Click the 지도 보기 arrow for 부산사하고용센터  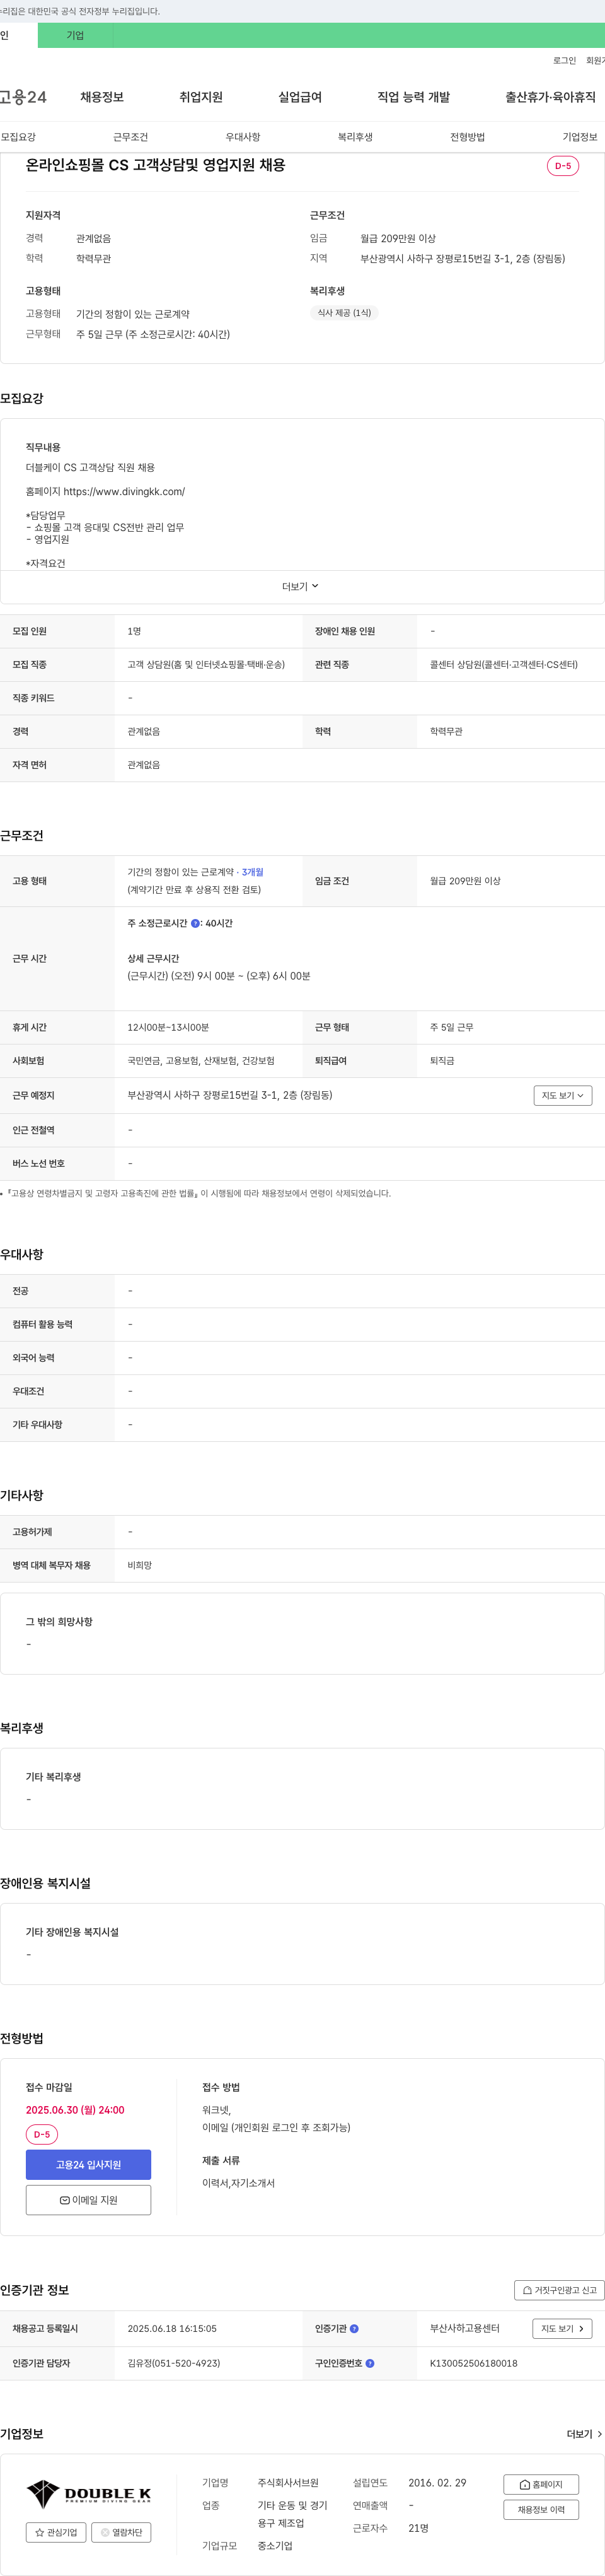(x=583, y=2329)
